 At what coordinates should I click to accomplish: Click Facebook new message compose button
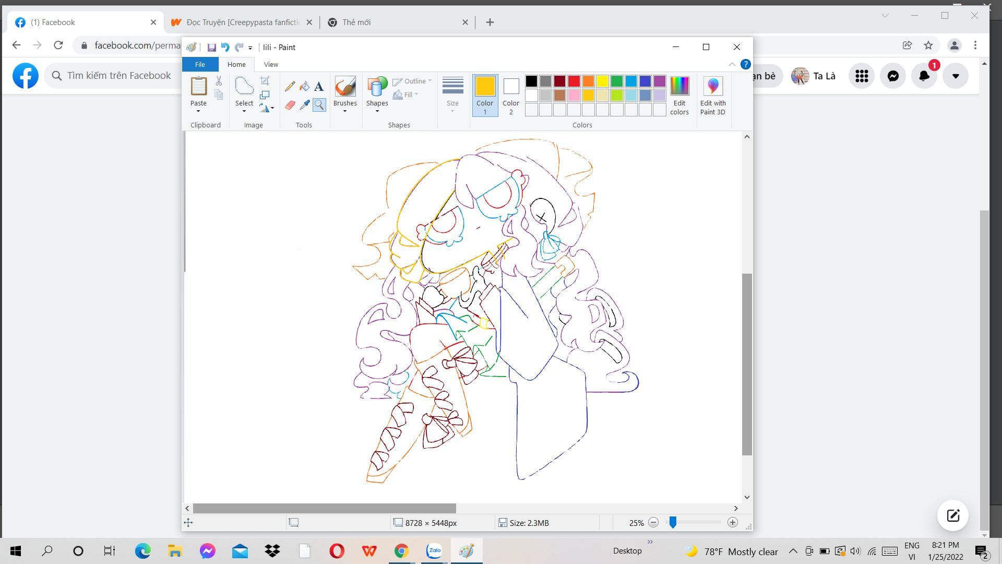[x=953, y=515]
